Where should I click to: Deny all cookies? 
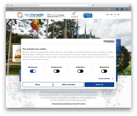[38, 84]
